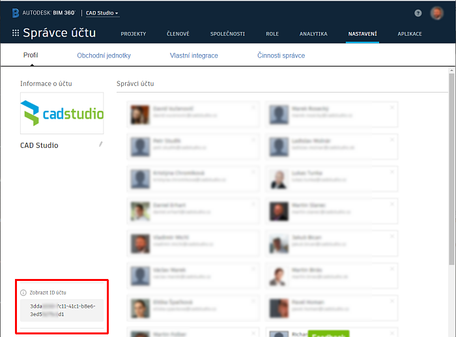The height and width of the screenshot is (337, 456).
Task: Switch to the Vlastní integrace tab
Action: (193, 55)
